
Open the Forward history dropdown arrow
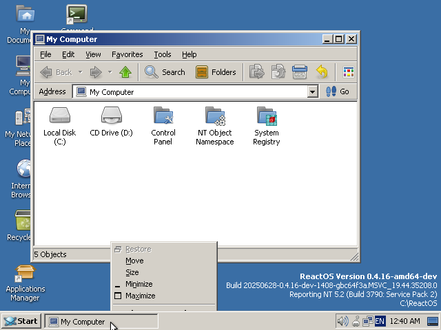[x=110, y=72]
